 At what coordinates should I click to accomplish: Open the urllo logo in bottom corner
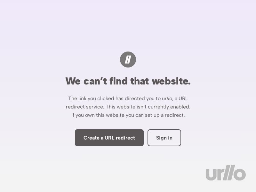tap(226, 173)
